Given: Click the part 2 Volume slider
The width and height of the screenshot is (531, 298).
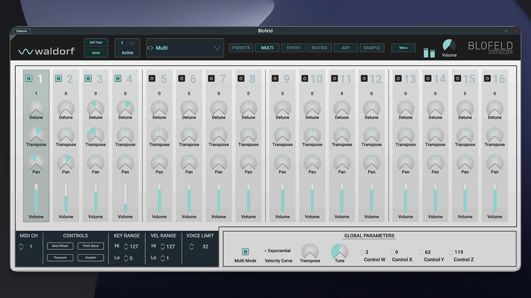Looking at the screenshot, I should (x=66, y=198).
